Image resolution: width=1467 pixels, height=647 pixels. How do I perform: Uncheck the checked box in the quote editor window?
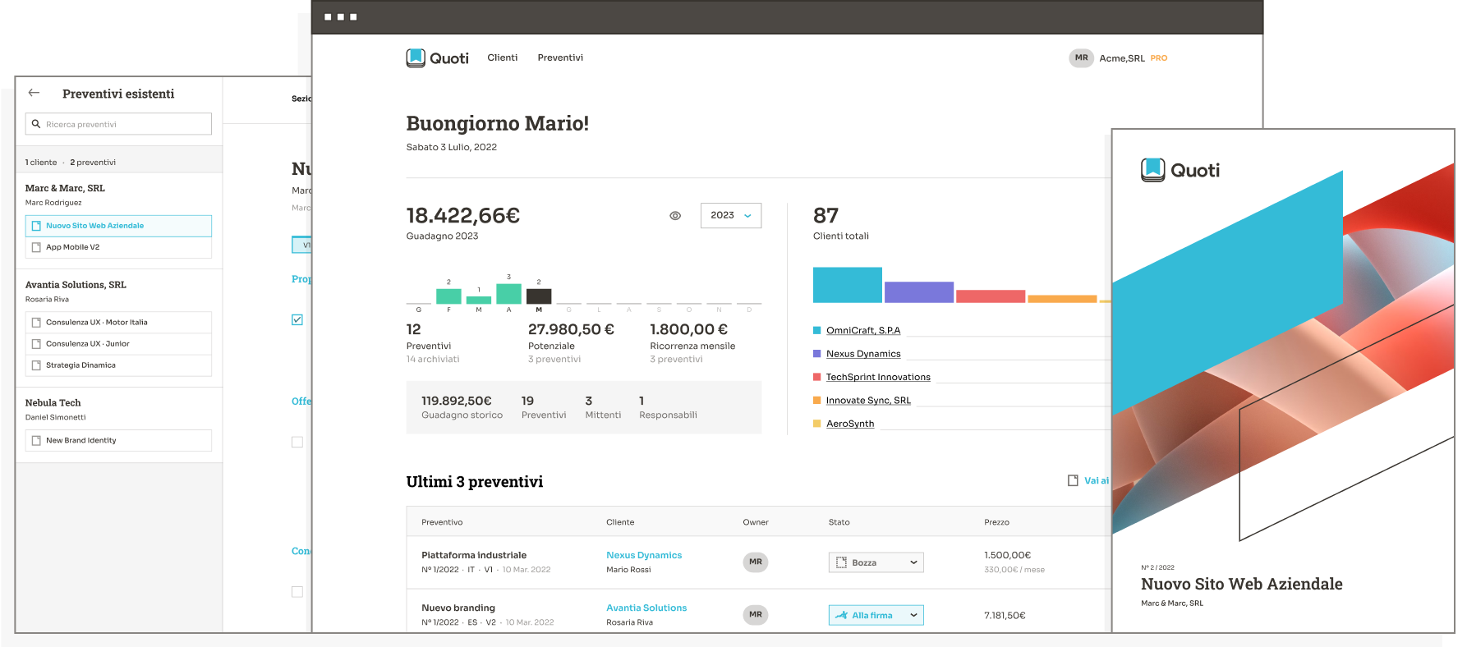coord(297,319)
